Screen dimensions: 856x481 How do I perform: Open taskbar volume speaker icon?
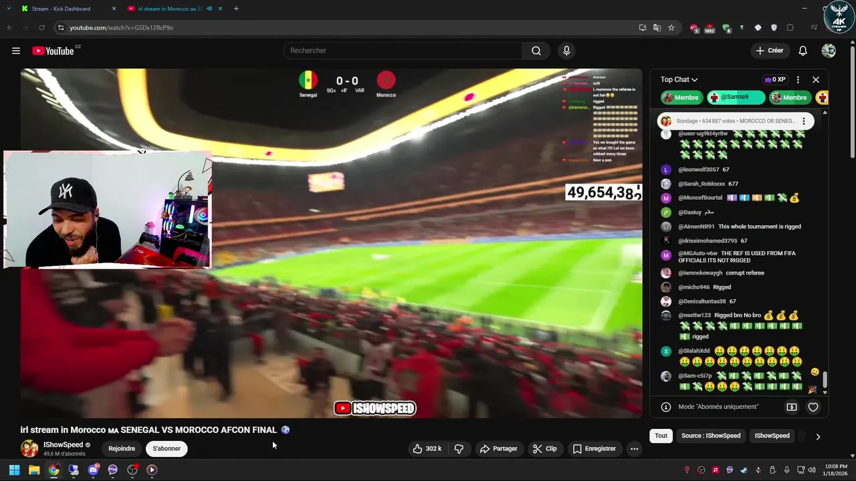point(812,470)
